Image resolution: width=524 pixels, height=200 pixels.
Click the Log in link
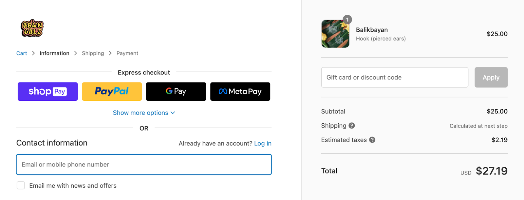263,144
